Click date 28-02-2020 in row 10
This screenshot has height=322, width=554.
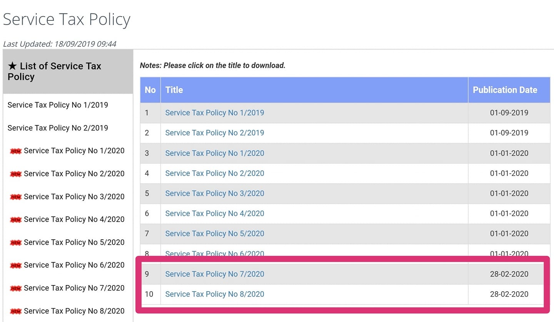pos(509,294)
